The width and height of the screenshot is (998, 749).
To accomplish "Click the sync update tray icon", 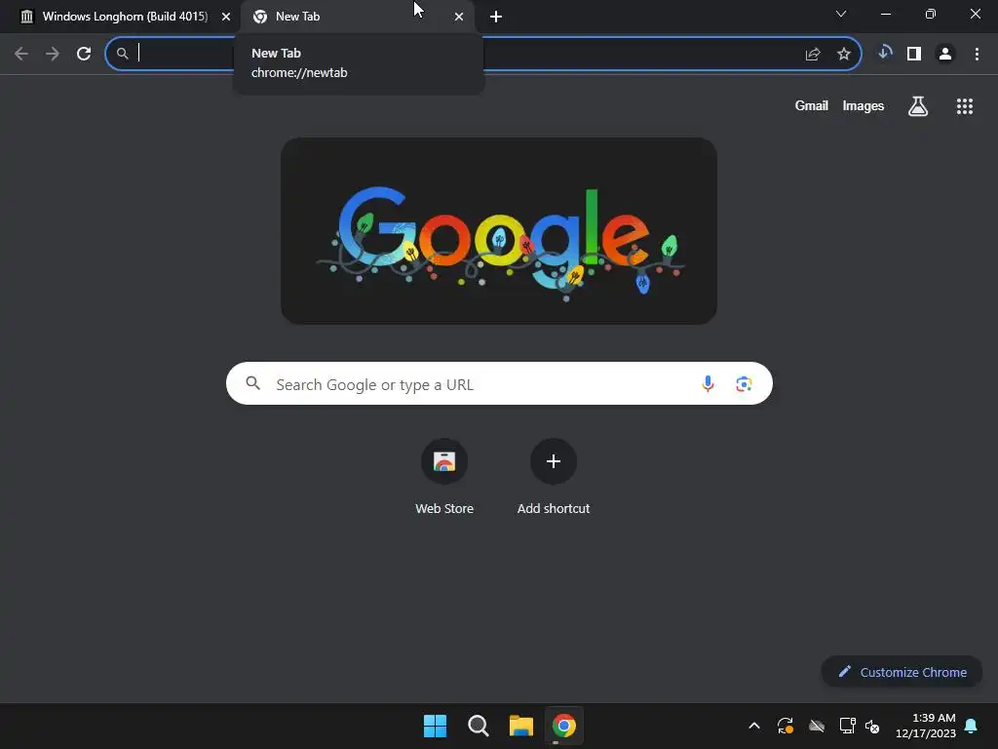I will 785,726.
